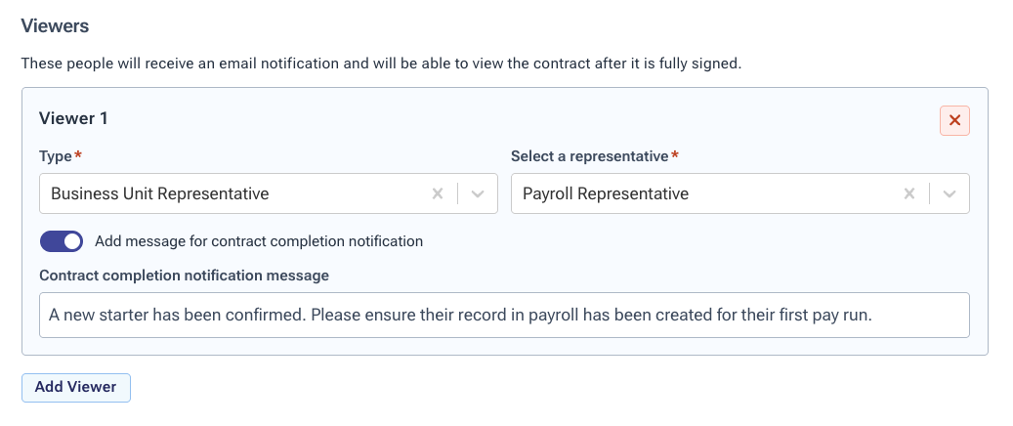Screen dimensions: 1013x426
Task: Disable the contract completion message switch
Action: (61, 241)
